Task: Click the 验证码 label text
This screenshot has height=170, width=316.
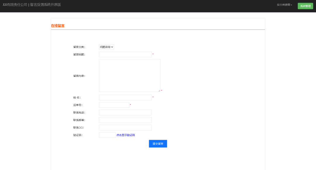Action: click(78, 135)
